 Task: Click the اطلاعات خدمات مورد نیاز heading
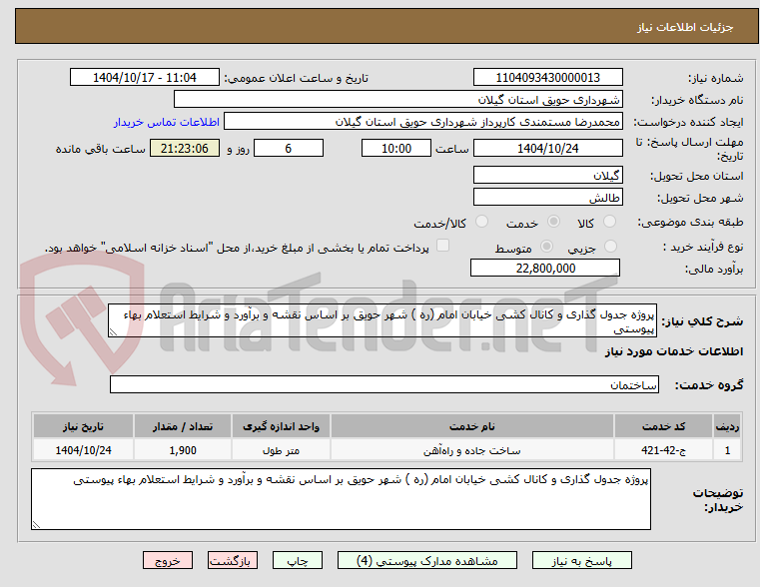pos(674,351)
